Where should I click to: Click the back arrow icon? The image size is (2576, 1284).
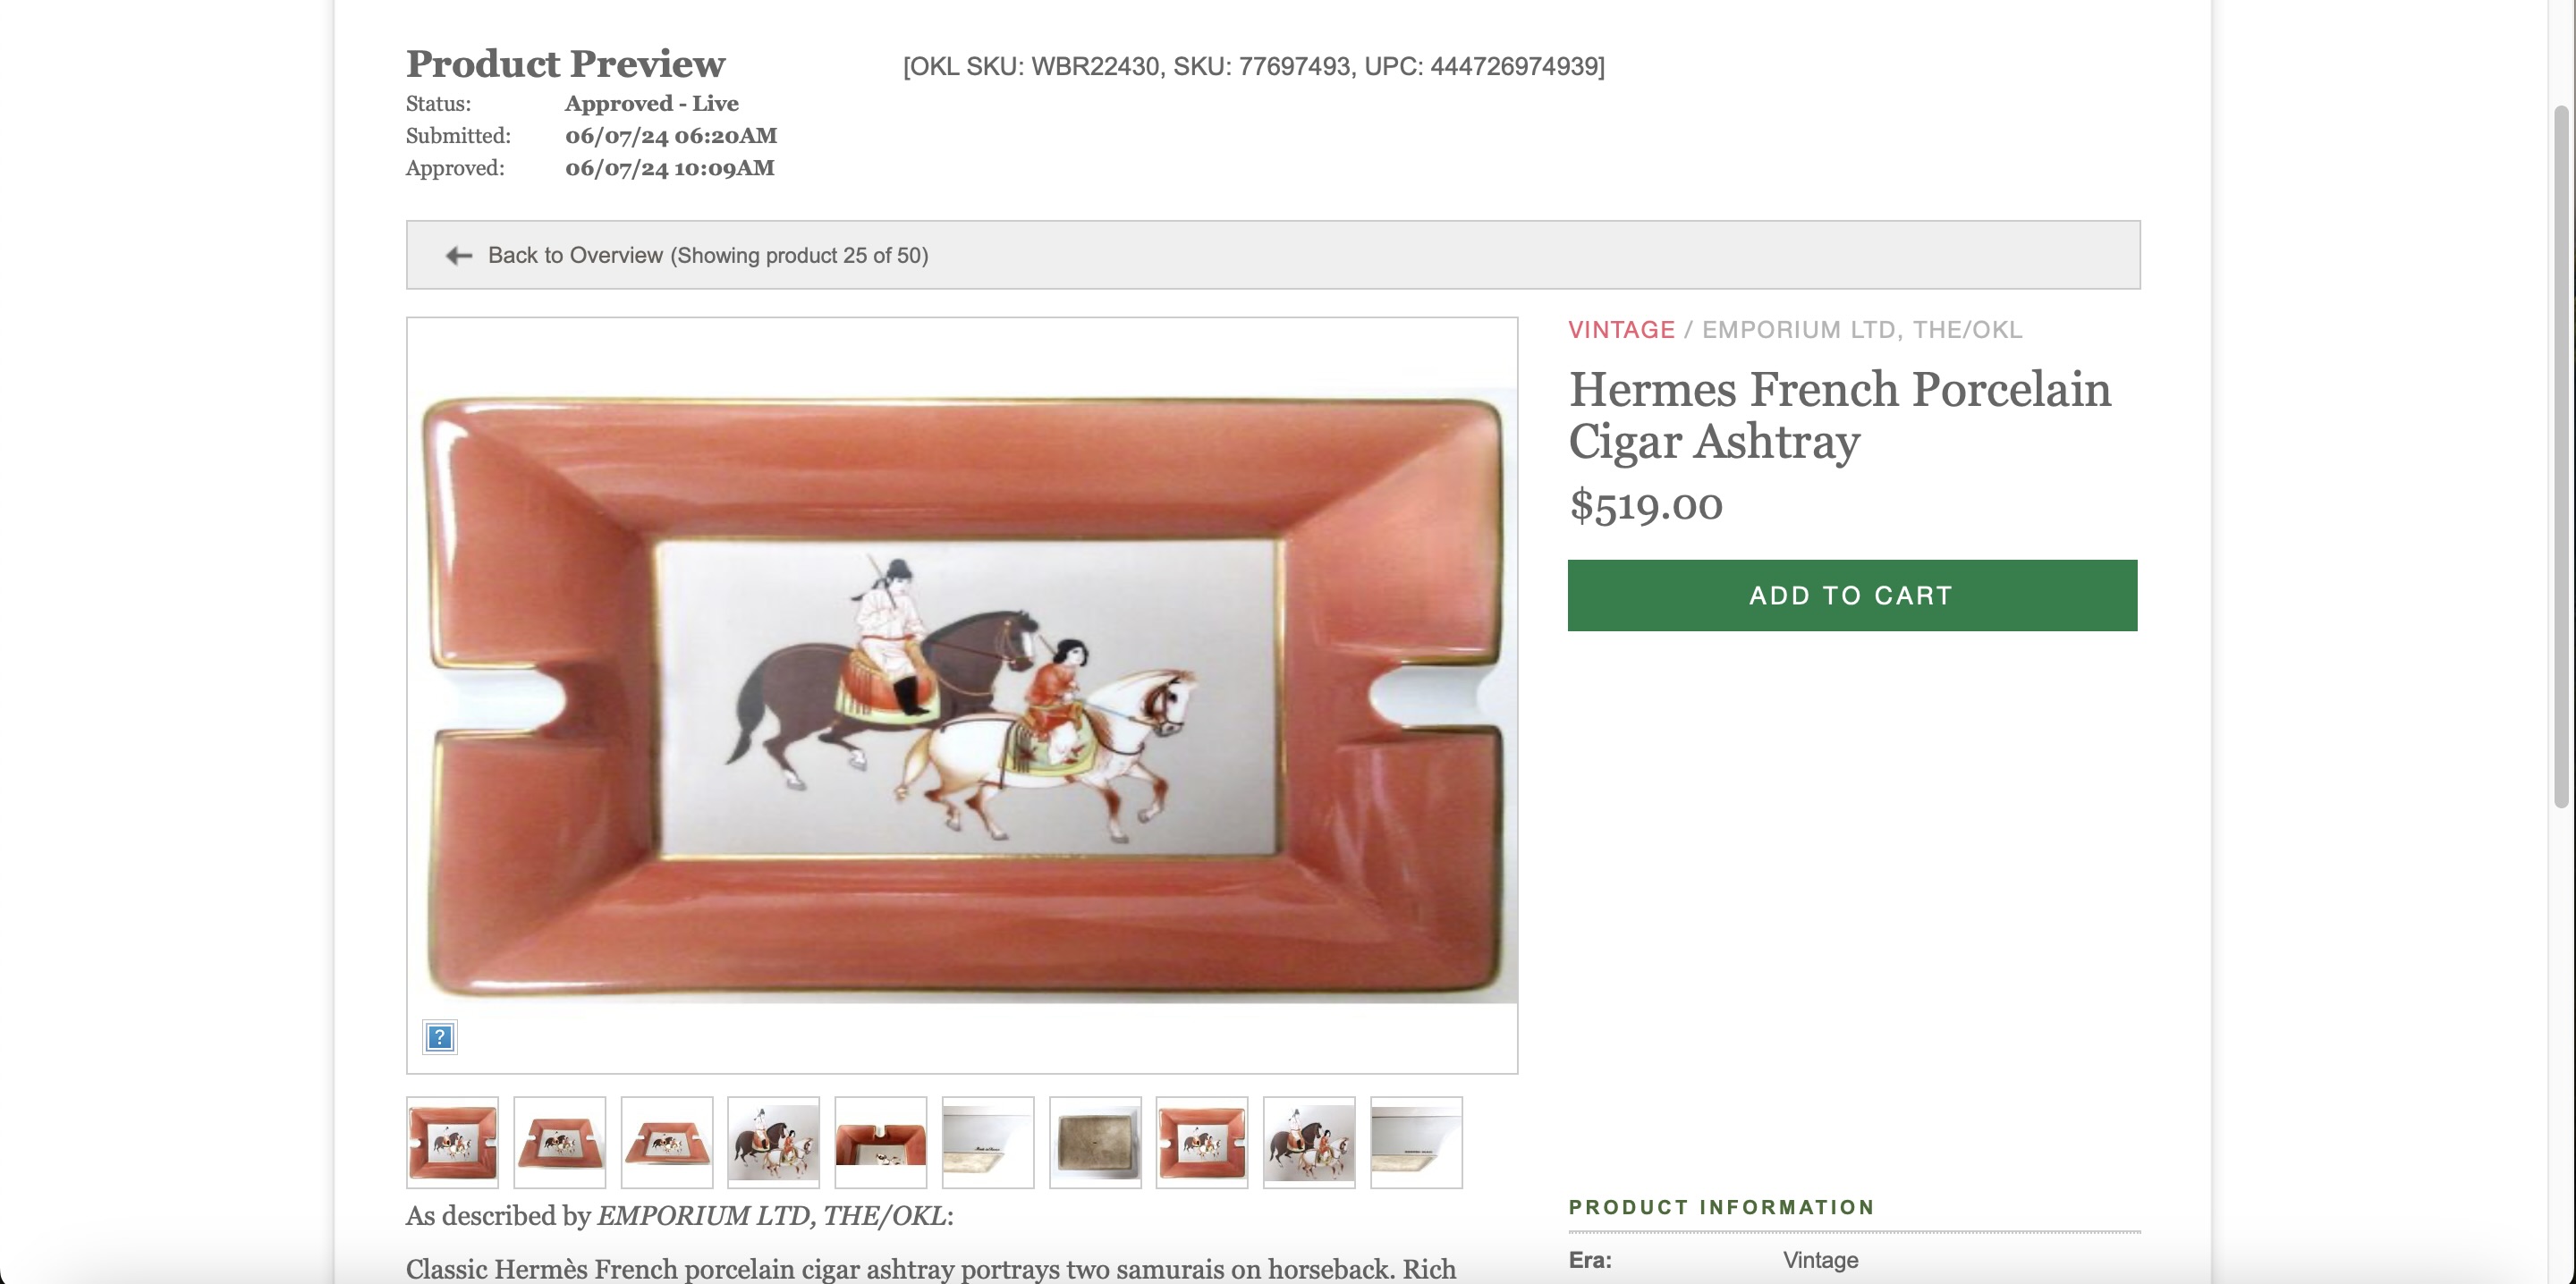point(459,256)
